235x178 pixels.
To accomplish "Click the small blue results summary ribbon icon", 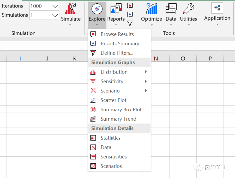I will pos(130,14).
